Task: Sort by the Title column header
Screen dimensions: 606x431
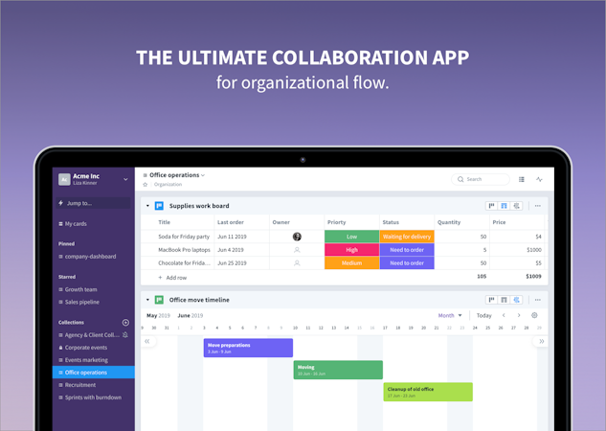Action: [165, 222]
